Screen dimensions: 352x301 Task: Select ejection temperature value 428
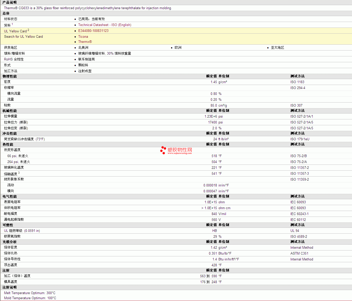click(214, 265)
